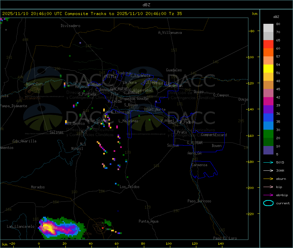Click the Nihuil map label
This screenshot has height=248, width=293.
tap(77, 149)
